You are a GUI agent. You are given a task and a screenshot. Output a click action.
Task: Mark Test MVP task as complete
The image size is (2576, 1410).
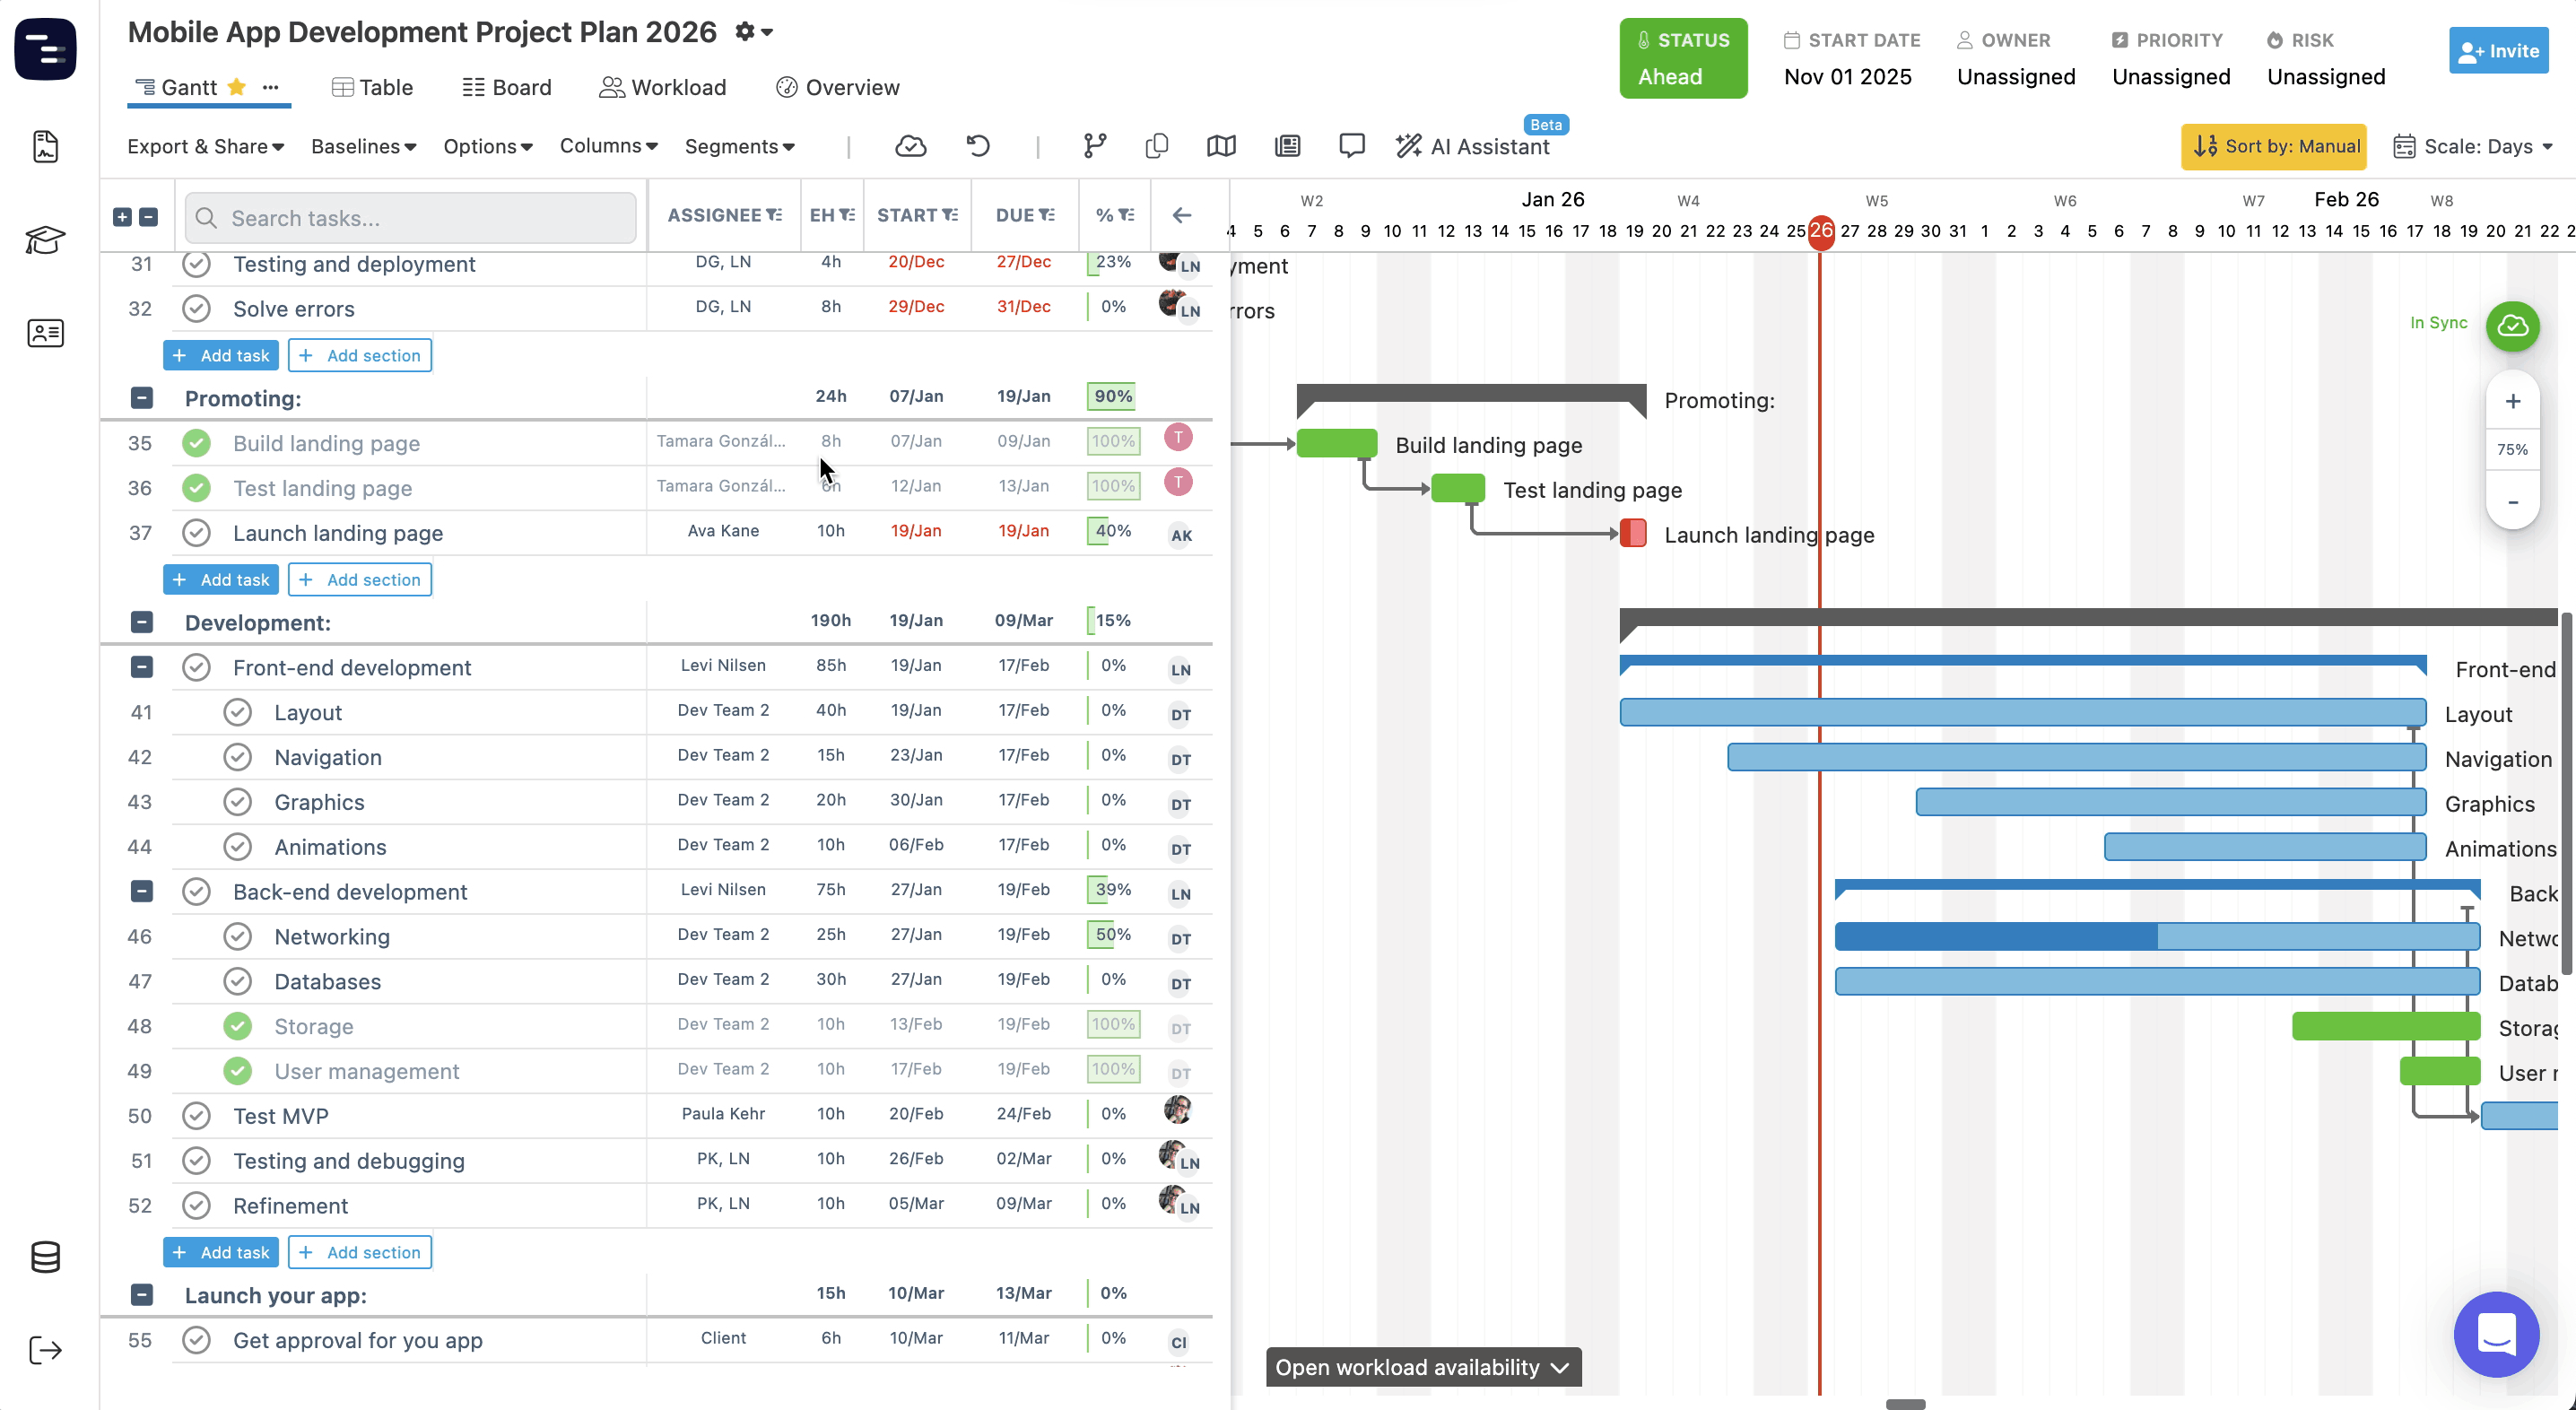click(x=196, y=1116)
